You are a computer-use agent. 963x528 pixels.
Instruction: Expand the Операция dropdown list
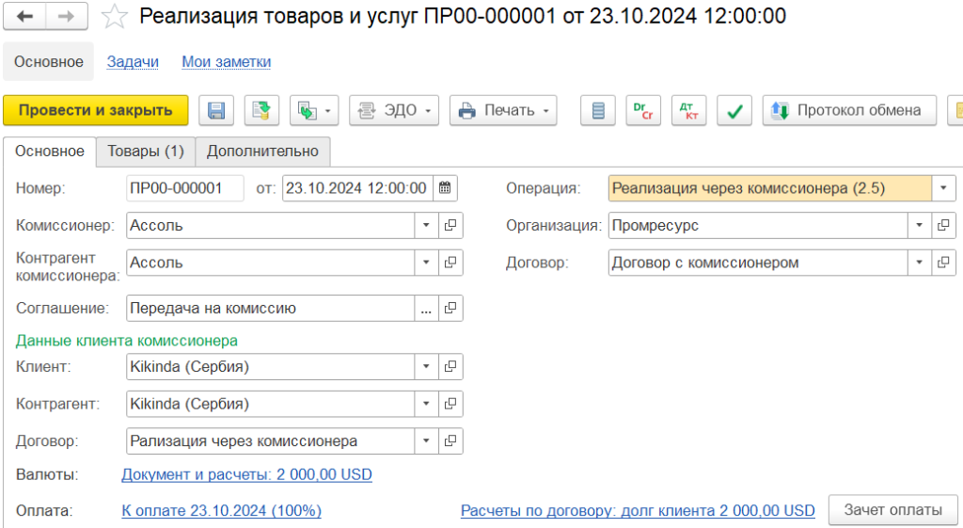(x=943, y=188)
